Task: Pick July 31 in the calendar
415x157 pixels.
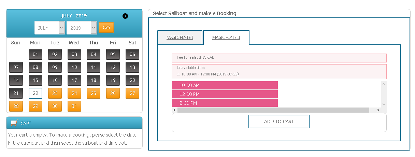Action: 74,106
